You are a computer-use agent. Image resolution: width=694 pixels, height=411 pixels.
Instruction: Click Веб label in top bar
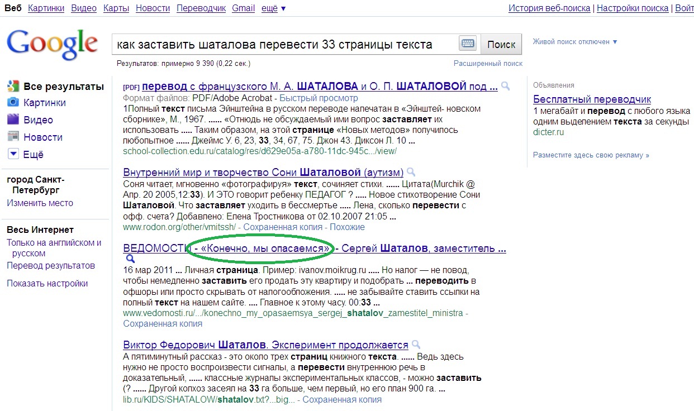tap(13, 8)
